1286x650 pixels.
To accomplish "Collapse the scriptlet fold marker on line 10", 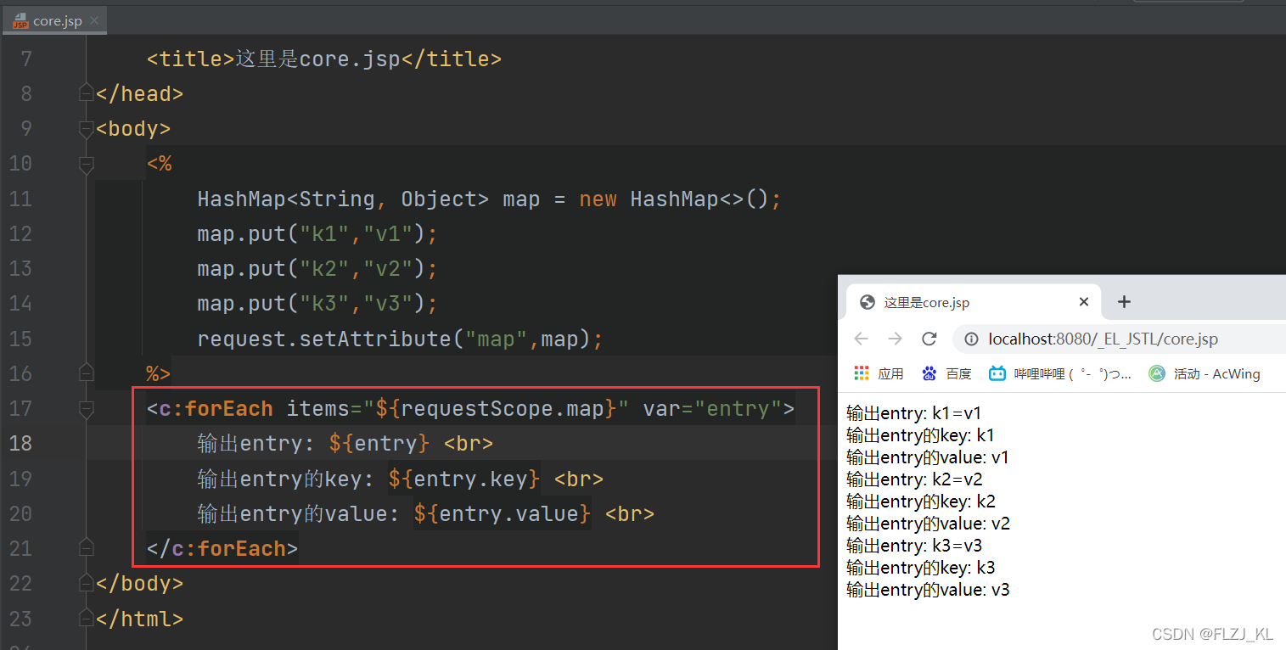I will pos(86,164).
